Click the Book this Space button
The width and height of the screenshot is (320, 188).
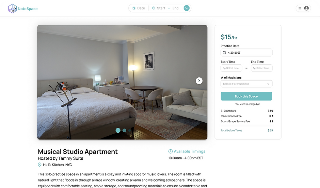pos(246,96)
